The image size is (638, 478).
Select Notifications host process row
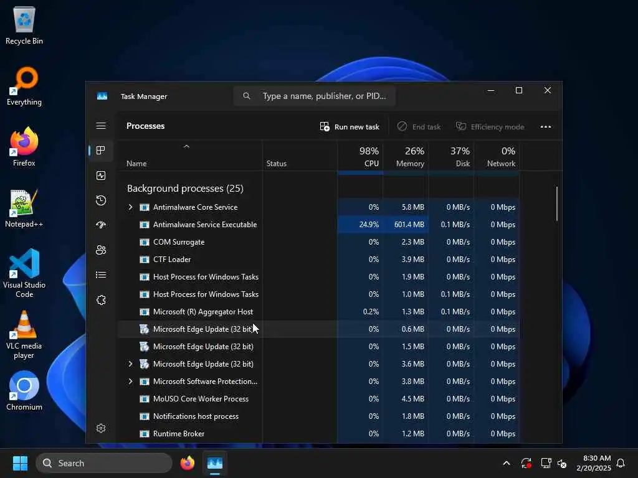(318, 416)
